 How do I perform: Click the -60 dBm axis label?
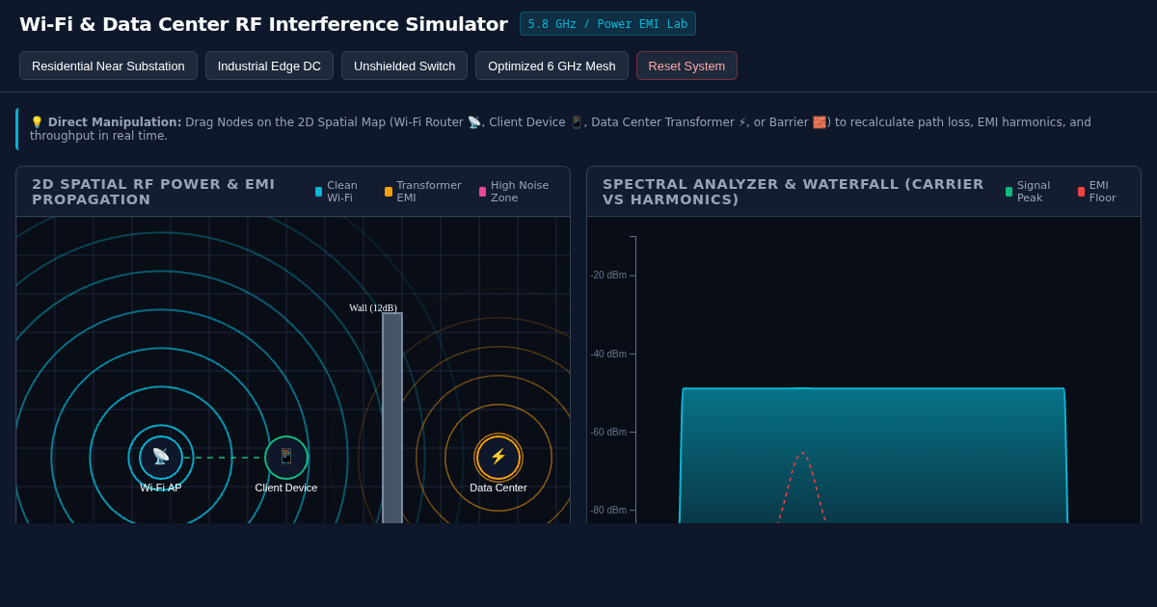608,432
